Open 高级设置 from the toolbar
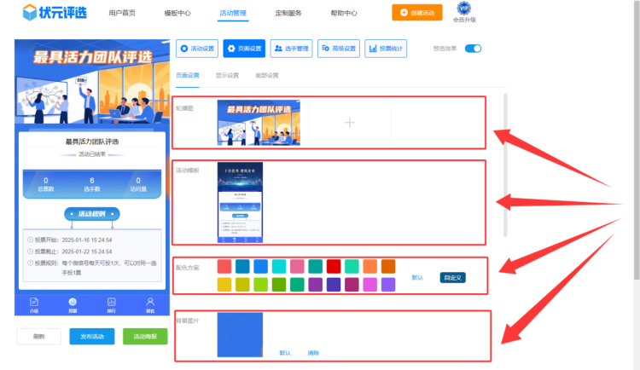Image resolution: width=640 pixels, height=370 pixels. (339, 49)
